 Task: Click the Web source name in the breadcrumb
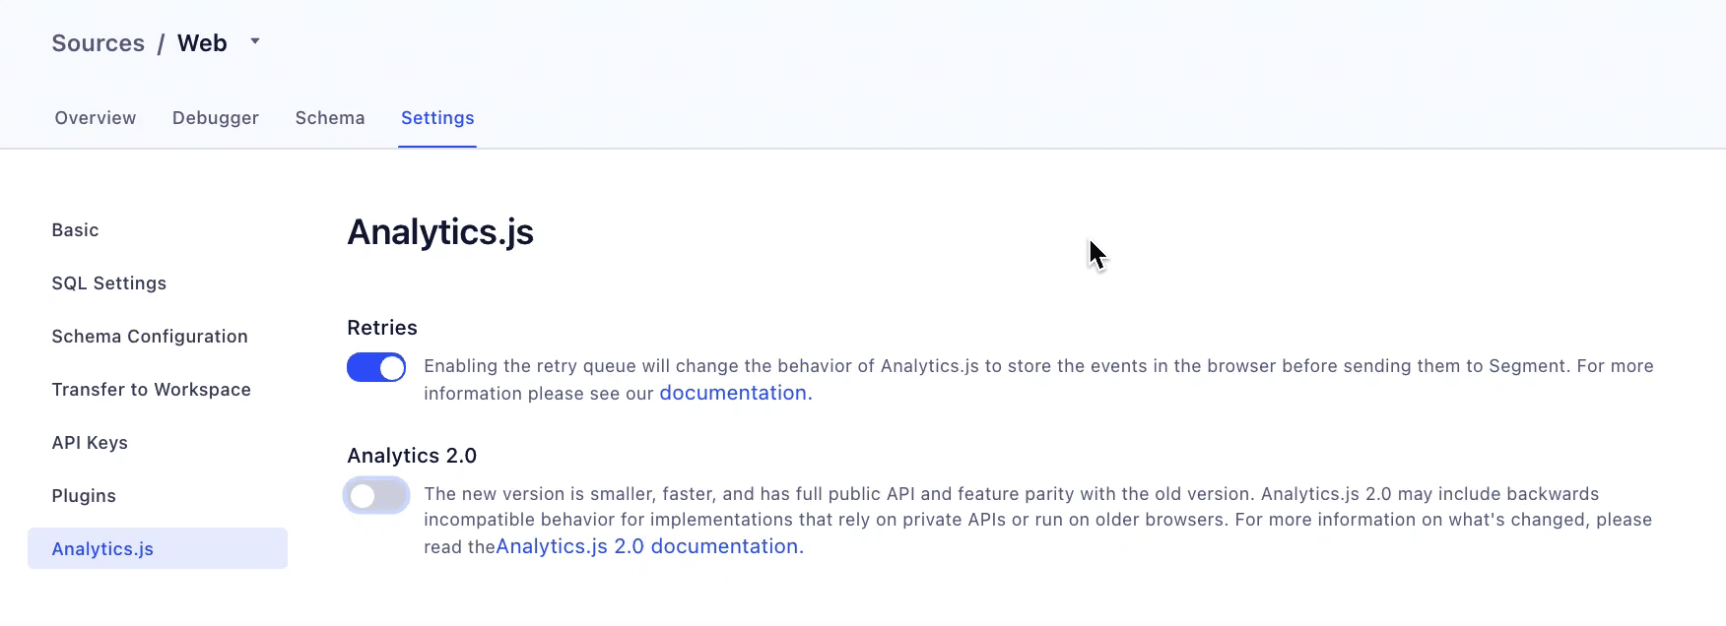(202, 43)
